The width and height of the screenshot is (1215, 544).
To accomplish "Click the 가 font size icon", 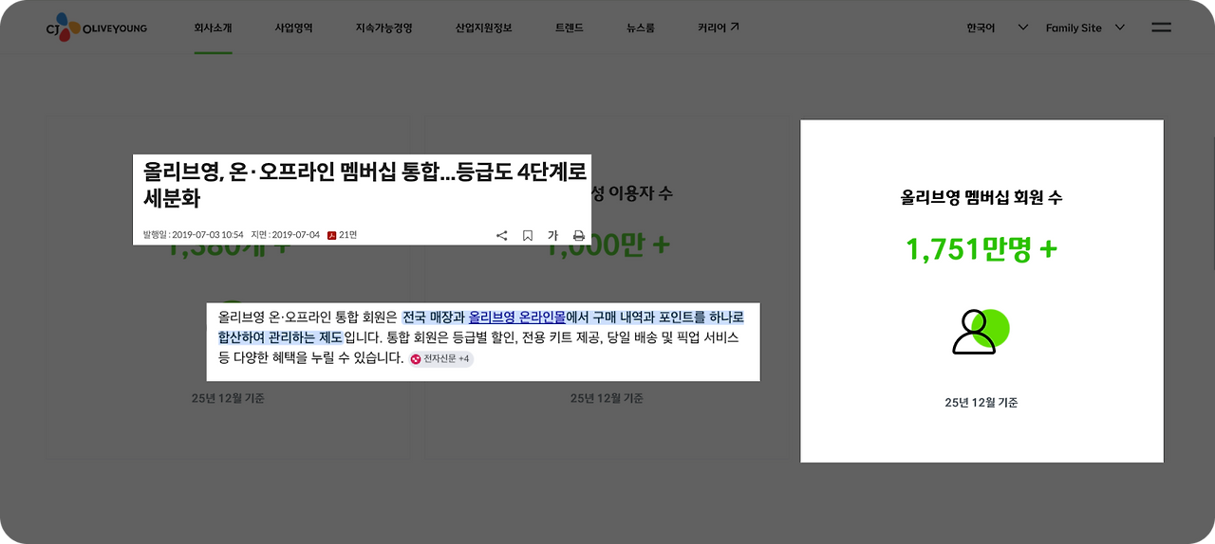I will point(552,235).
